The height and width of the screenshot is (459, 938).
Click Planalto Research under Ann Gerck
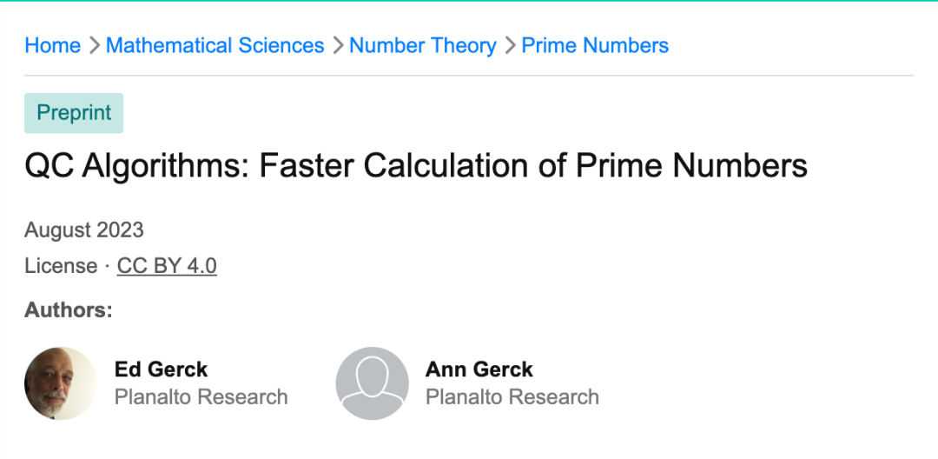[512, 397]
